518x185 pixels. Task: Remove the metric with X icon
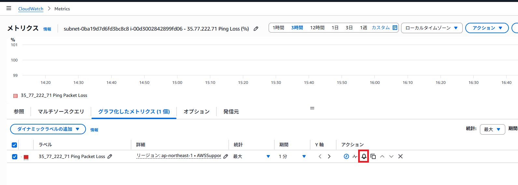click(400, 156)
